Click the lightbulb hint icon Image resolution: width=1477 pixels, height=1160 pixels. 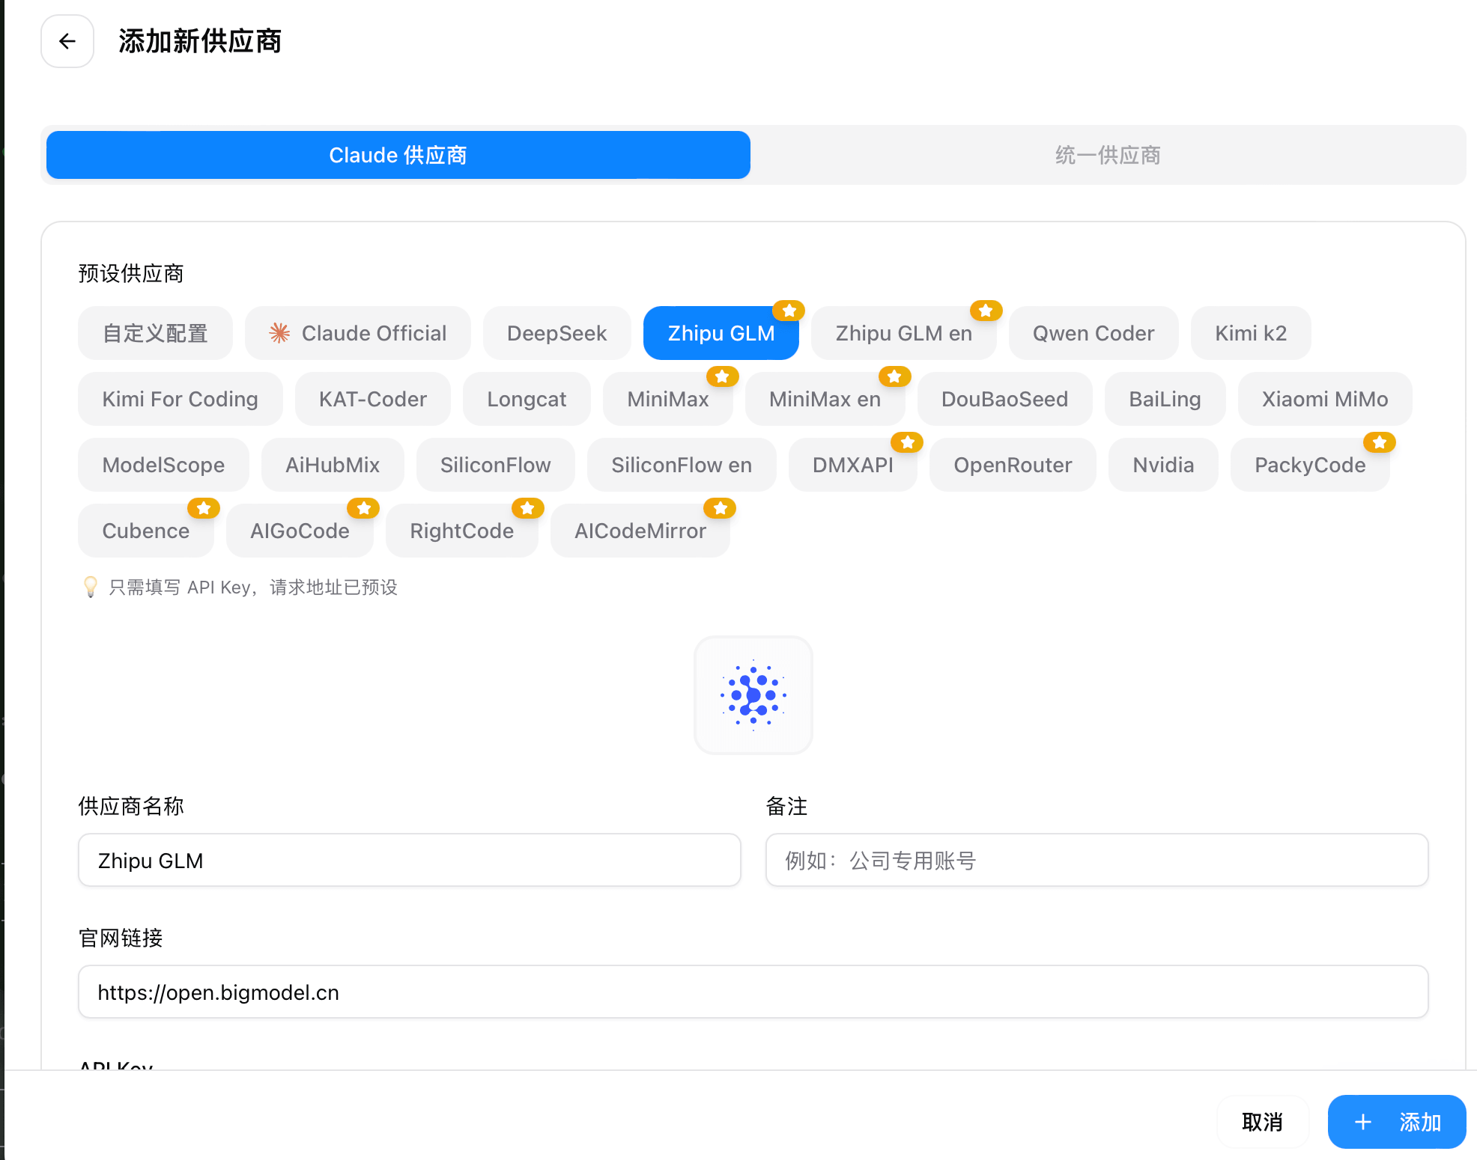pos(90,587)
